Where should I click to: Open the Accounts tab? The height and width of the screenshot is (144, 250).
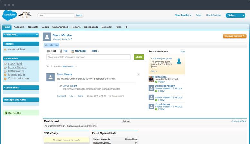coord(19,27)
